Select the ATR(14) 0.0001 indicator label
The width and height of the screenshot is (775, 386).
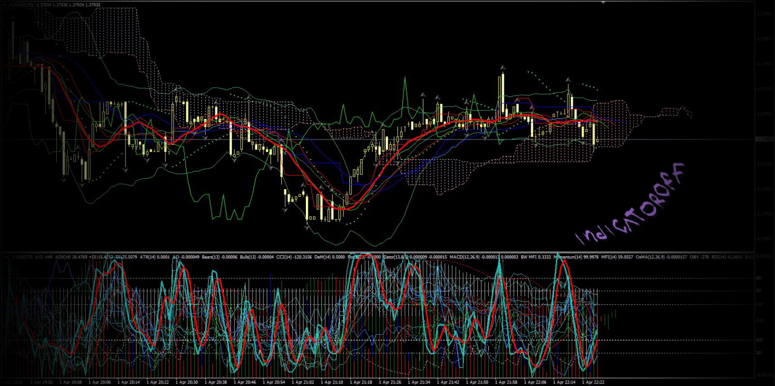[154, 257]
